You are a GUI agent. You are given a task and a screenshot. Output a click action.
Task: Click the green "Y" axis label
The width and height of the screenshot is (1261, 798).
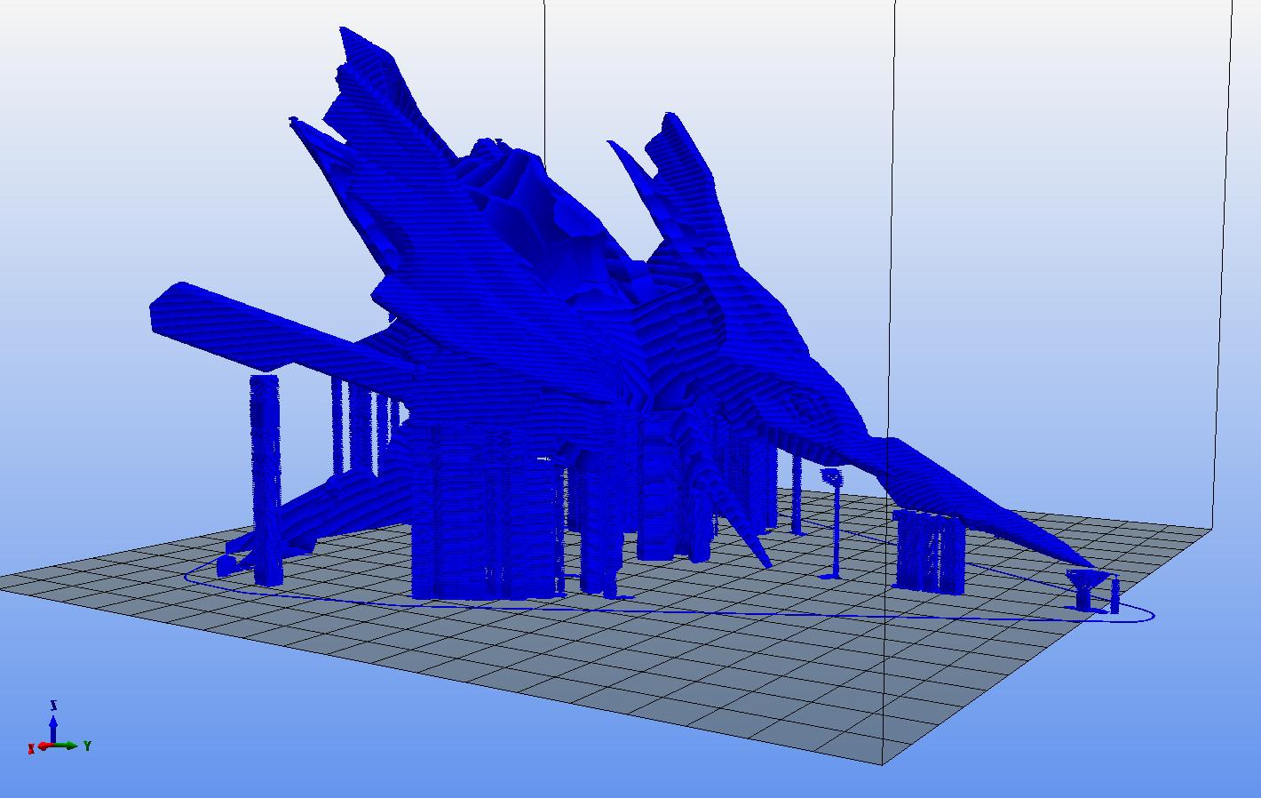(88, 746)
